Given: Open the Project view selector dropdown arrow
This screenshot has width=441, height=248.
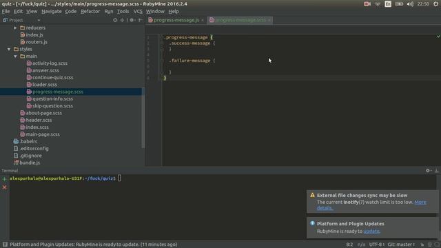Looking at the screenshot, I should [x=39, y=20].
